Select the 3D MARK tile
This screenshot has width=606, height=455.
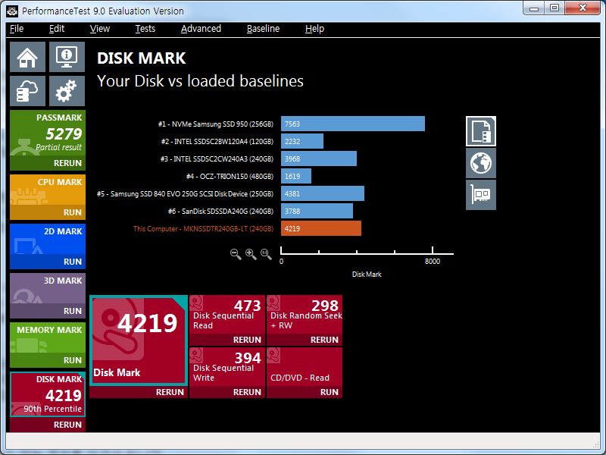pyautogui.click(x=48, y=288)
